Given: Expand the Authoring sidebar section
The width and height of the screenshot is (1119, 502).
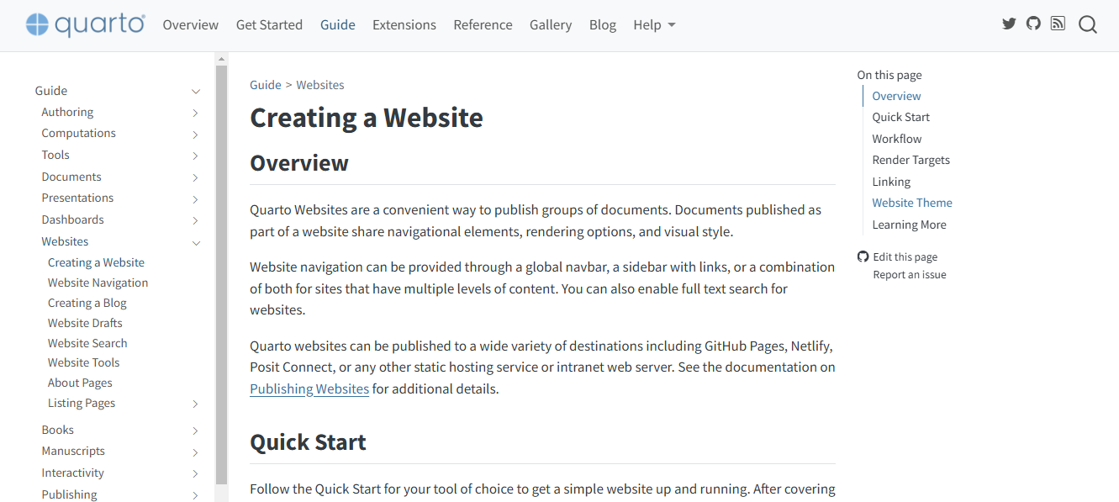Looking at the screenshot, I should [195, 113].
